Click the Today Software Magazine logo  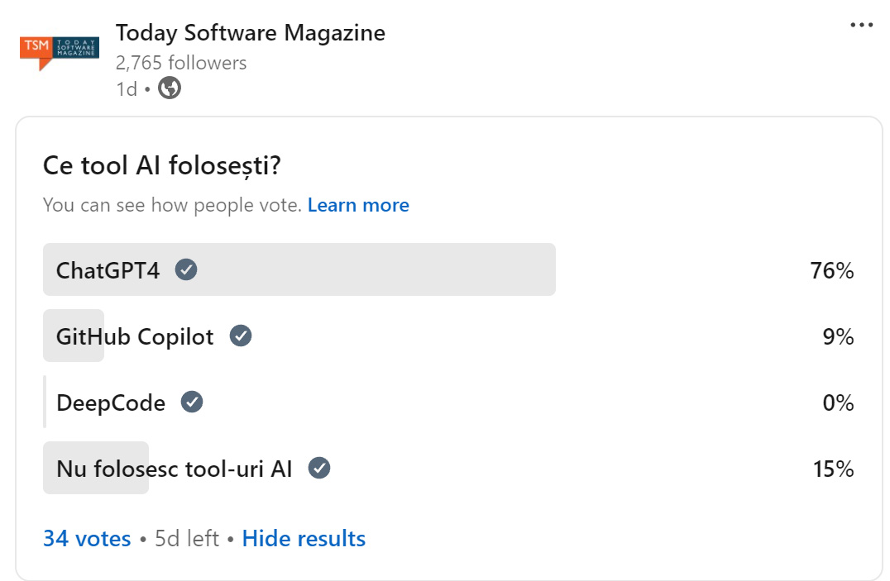coord(59,51)
